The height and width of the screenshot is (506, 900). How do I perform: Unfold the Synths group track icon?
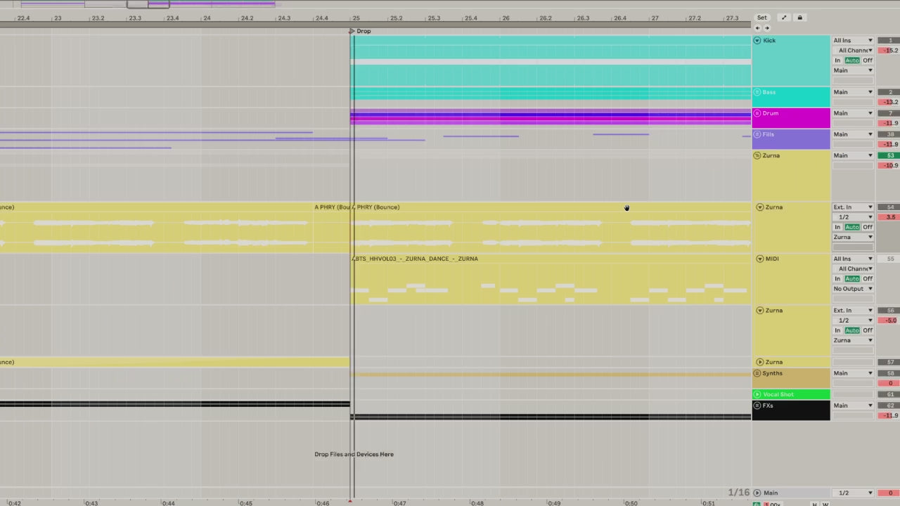[757, 373]
